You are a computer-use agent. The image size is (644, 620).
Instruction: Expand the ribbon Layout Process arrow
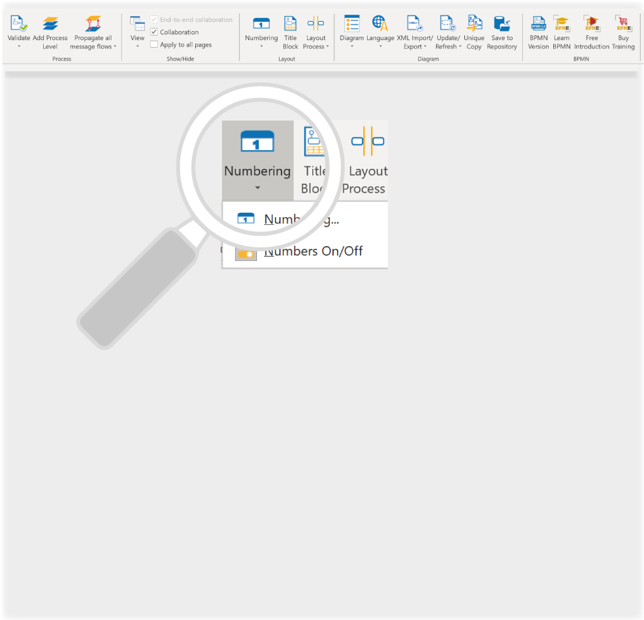tap(327, 46)
